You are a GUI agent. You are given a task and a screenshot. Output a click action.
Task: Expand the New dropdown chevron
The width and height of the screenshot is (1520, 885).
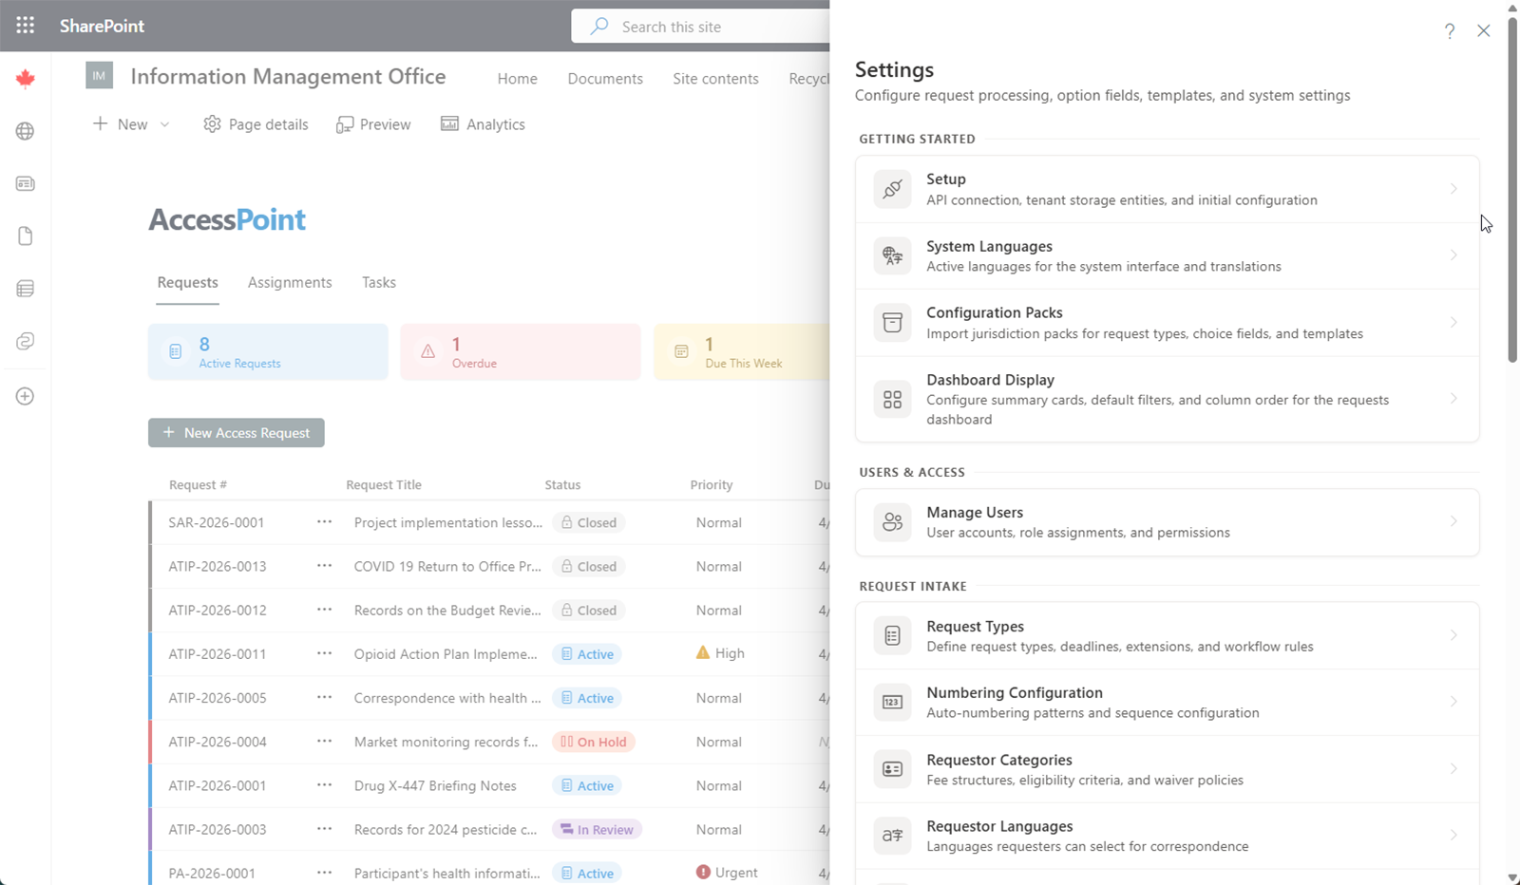click(164, 124)
